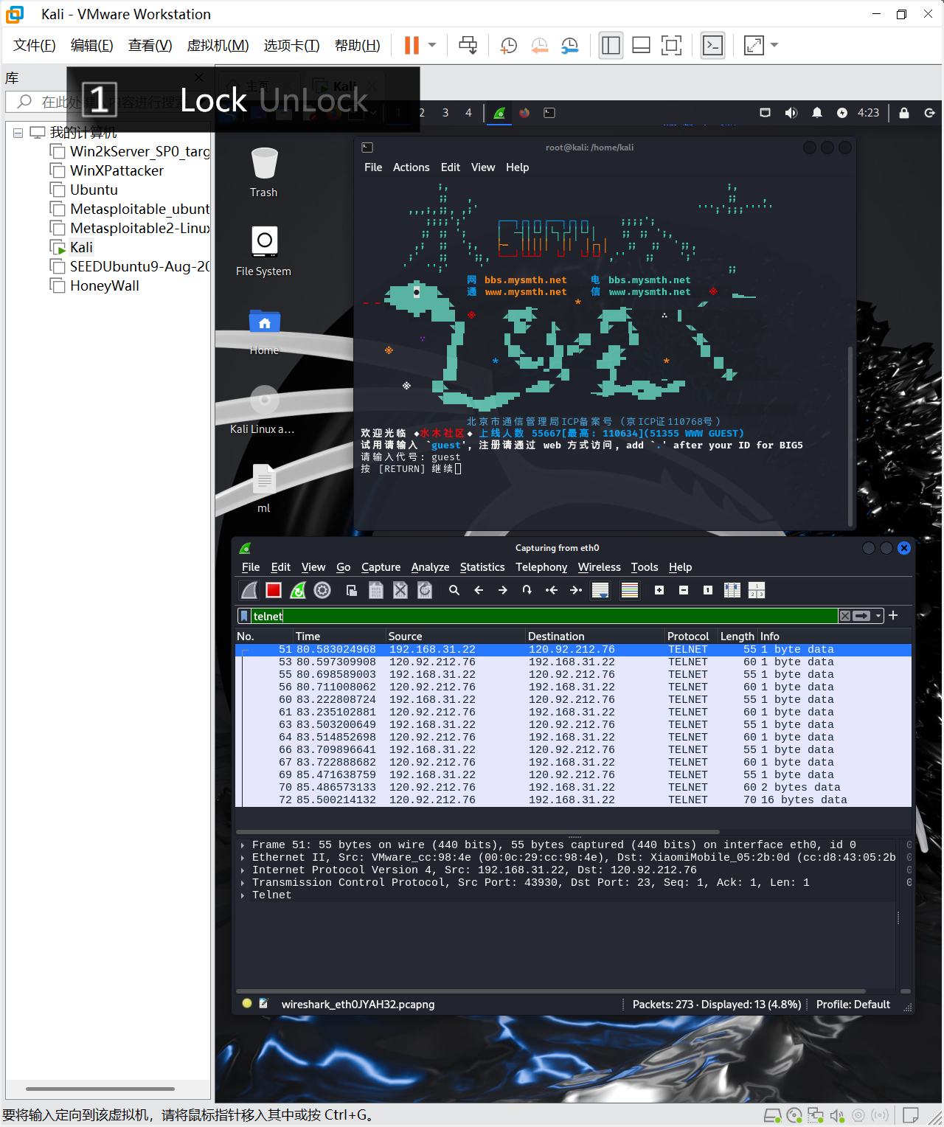Viewport: 944px width, 1127px height.
Task: Toggle the VMware library sidebar view
Action: point(611,45)
